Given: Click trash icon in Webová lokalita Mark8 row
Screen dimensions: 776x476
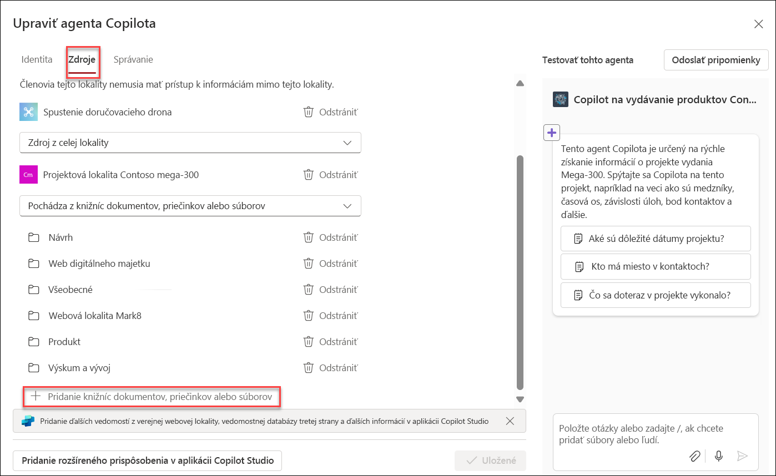Looking at the screenshot, I should pyautogui.click(x=308, y=316).
